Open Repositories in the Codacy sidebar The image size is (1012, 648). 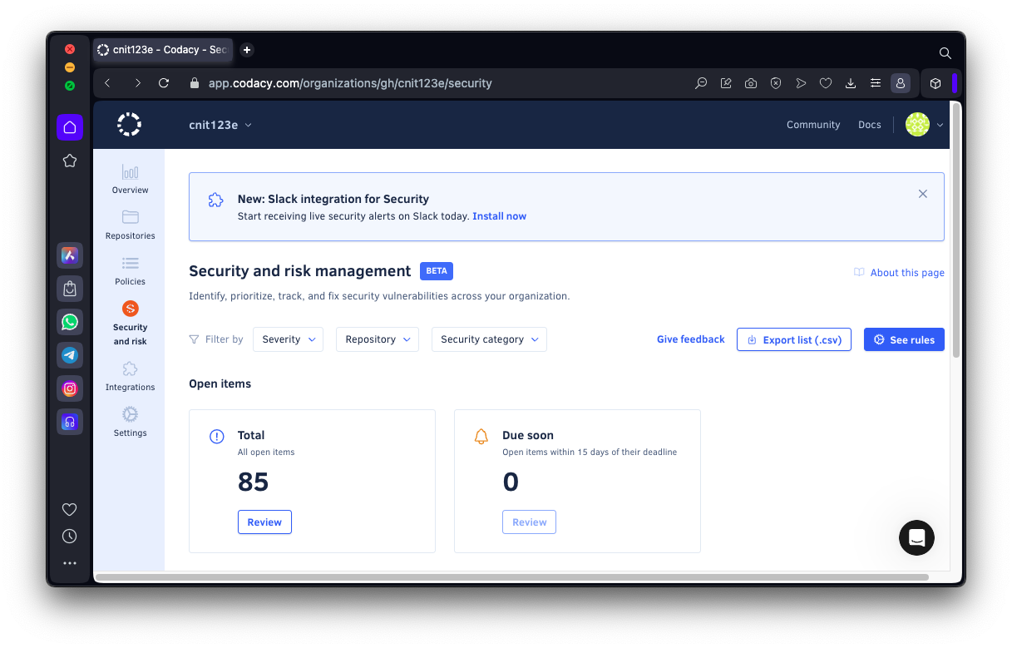tap(130, 225)
